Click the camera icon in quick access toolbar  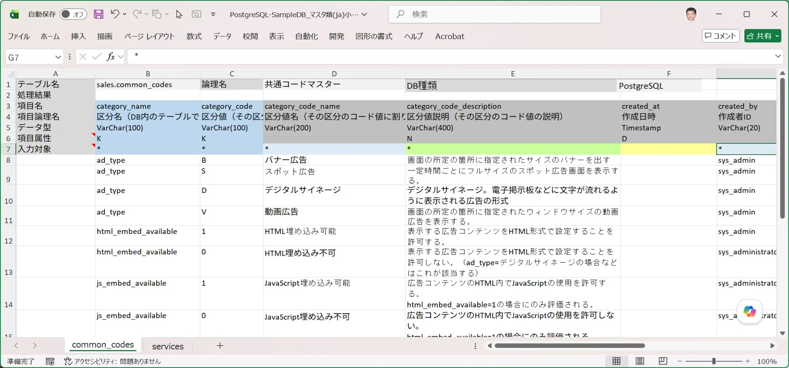[196, 14]
